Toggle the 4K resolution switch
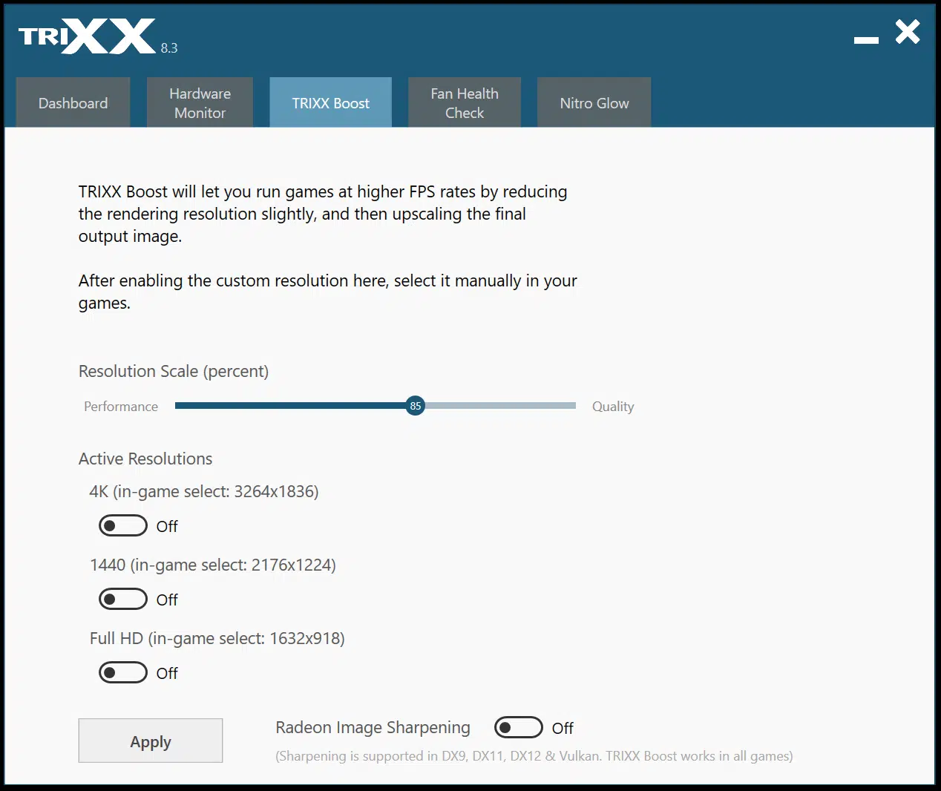The width and height of the screenshot is (941, 791). click(x=123, y=526)
